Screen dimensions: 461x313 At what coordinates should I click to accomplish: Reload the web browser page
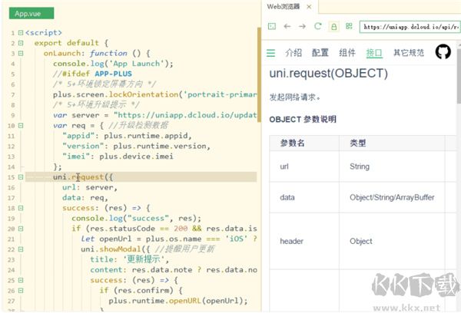coord(319,26)
